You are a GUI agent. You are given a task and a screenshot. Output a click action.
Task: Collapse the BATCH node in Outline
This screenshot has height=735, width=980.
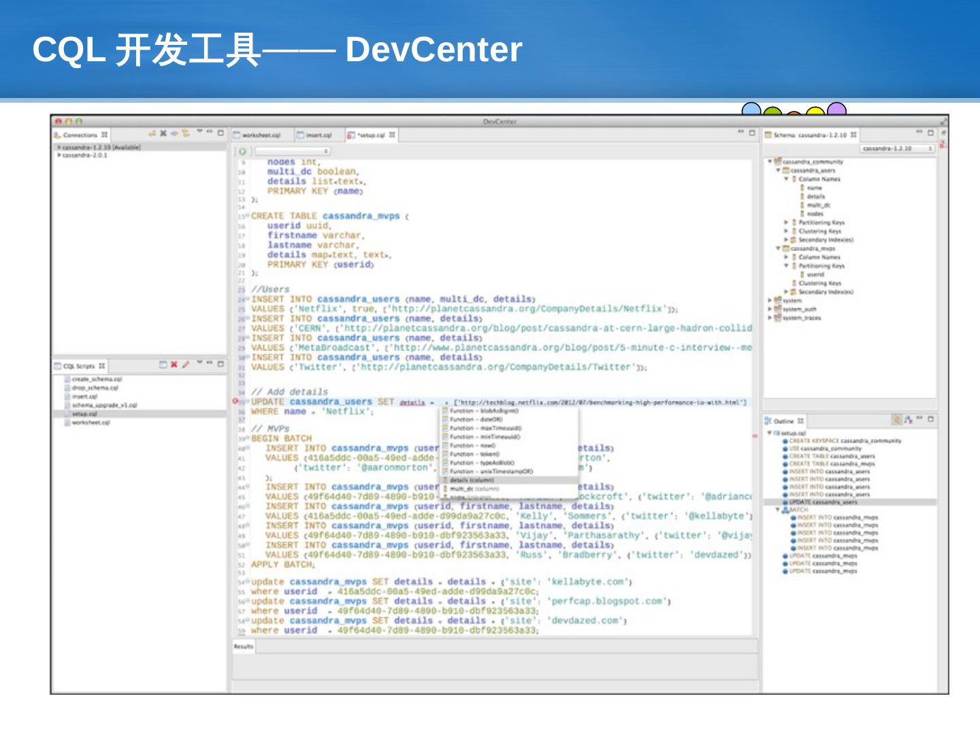[x=778, y=510]
